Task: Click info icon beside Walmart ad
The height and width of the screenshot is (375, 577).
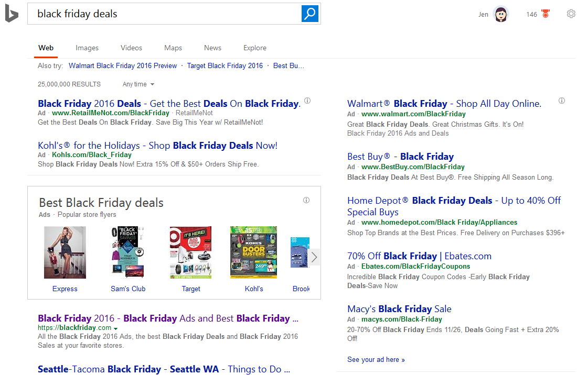Action: pos(562,101)
